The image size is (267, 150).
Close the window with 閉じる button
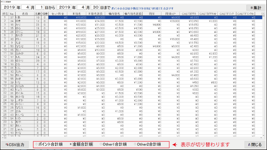pyautogui.click(x=255, y=145)
